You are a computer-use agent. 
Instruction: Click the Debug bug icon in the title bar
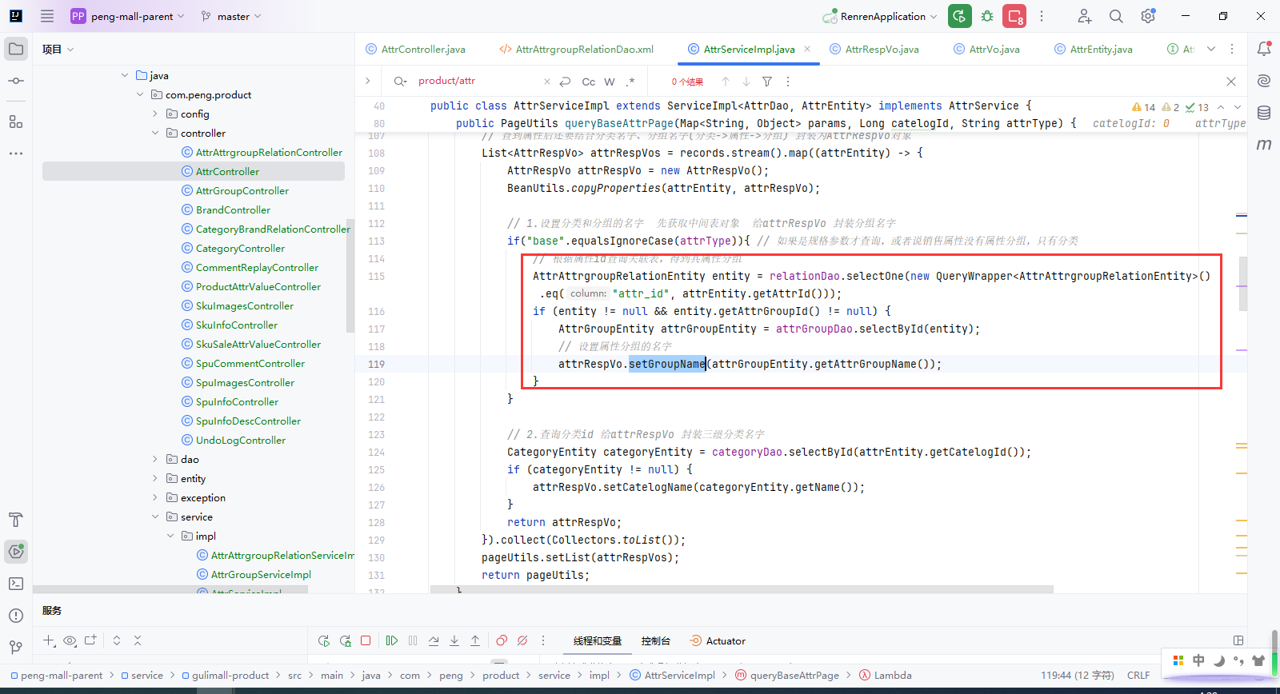pos(988,16)
